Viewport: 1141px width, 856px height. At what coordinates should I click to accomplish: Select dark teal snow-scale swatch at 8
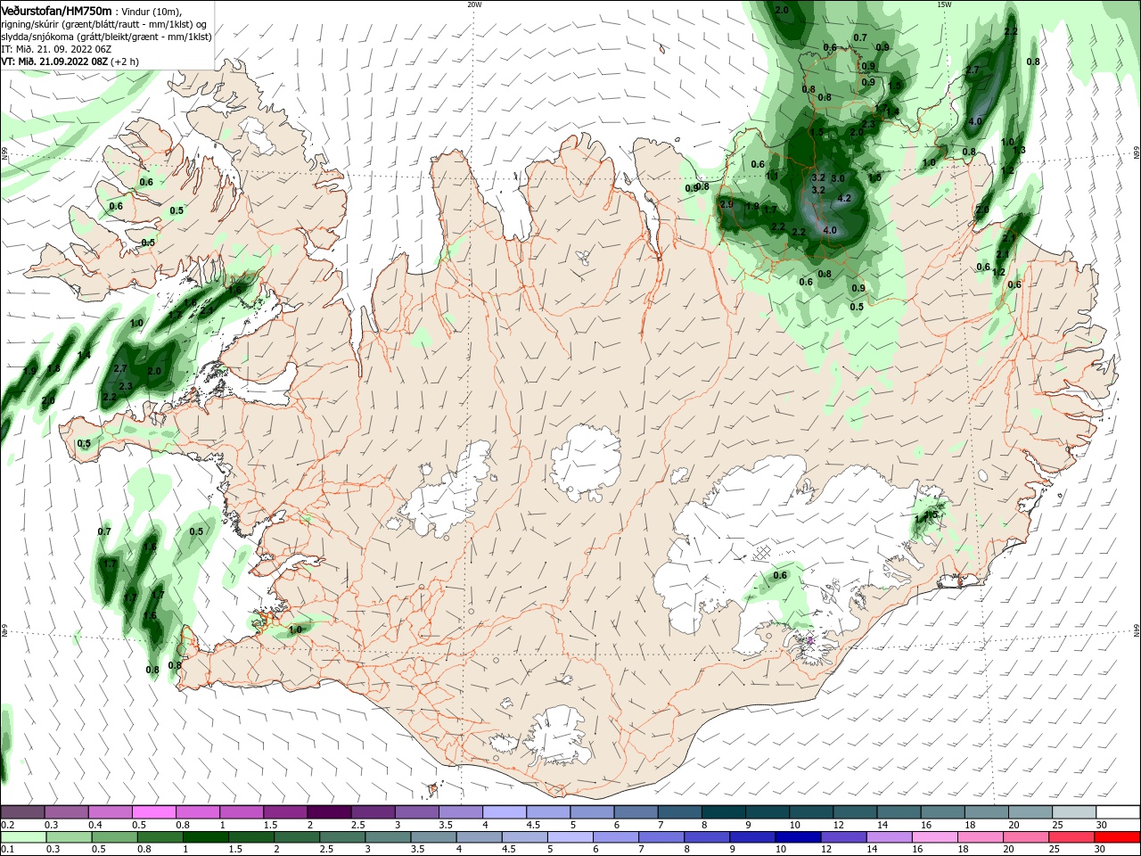(722, 812)
